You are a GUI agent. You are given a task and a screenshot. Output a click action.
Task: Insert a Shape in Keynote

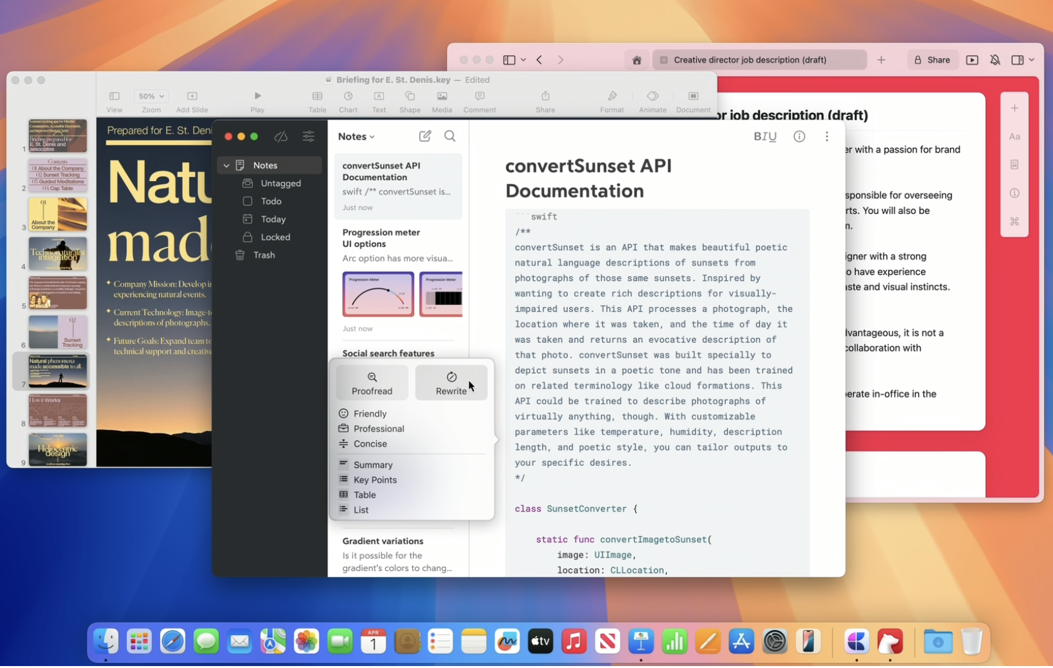pyautogui.click(x=410, y=101)
